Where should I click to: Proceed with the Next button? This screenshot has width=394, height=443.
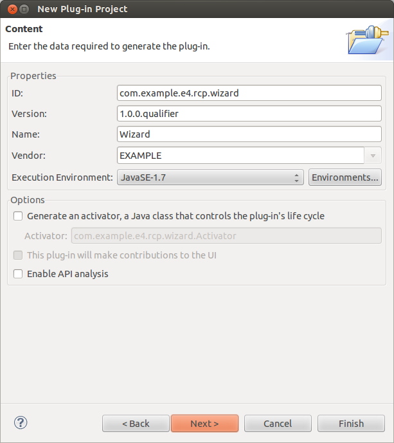coord(204,423)
